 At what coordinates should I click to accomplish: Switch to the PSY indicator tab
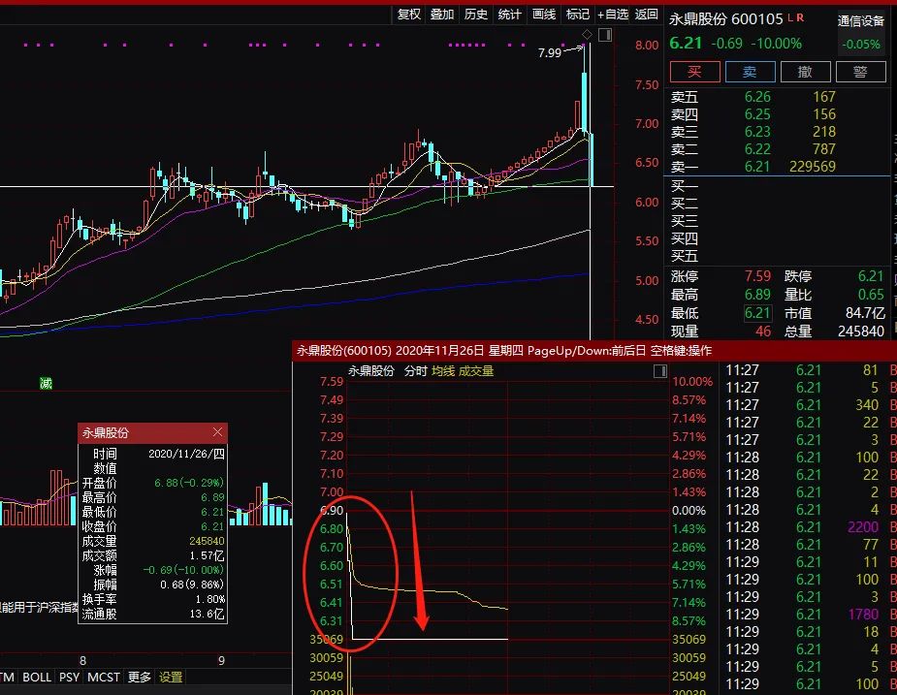69,678
